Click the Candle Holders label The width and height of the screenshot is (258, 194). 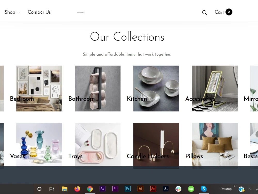148,156
